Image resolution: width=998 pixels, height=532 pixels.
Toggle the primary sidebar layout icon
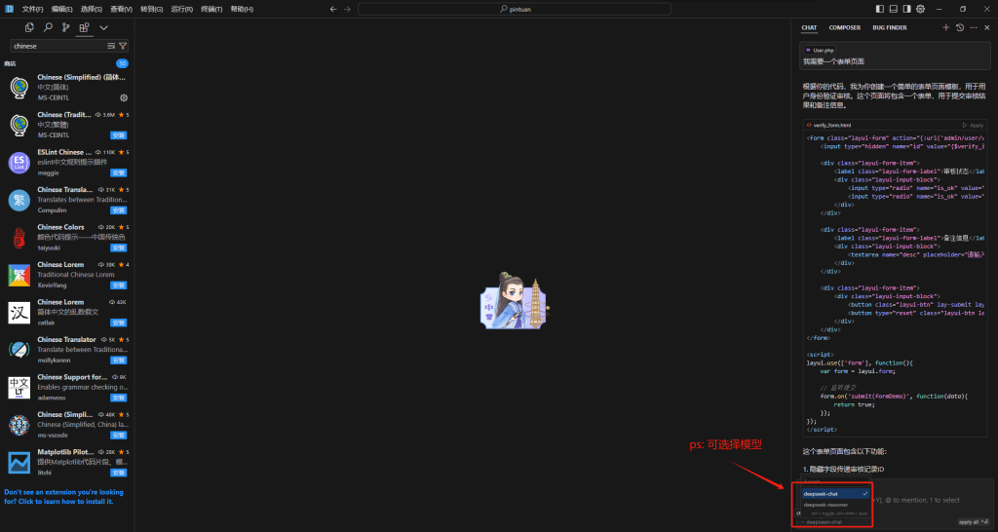point(880,9)
